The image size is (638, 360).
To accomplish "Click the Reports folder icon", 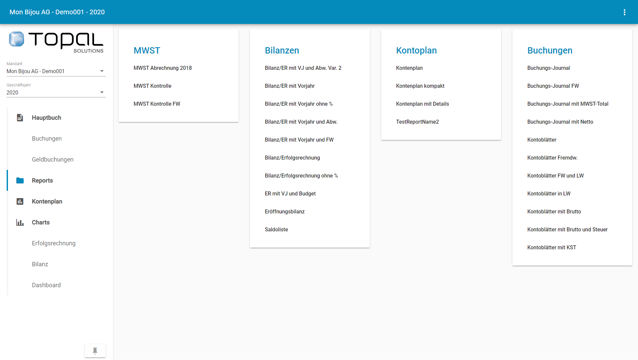I will (20, 180).
